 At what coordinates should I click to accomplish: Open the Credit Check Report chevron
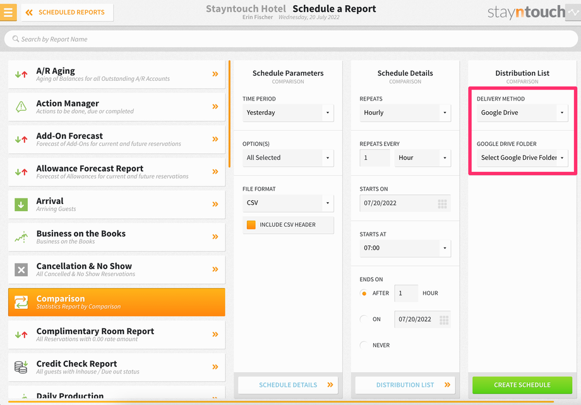(x=215, y=367)
